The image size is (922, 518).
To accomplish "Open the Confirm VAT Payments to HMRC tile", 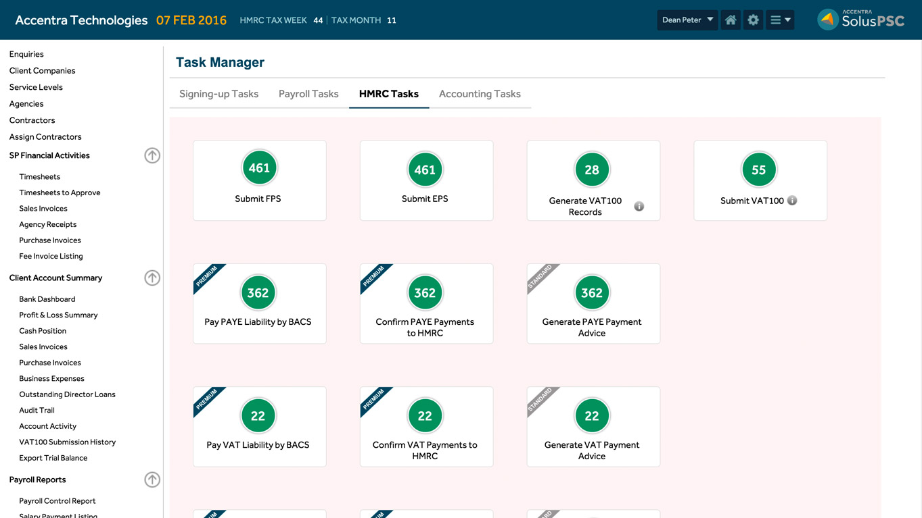I will tap(426, 427).
